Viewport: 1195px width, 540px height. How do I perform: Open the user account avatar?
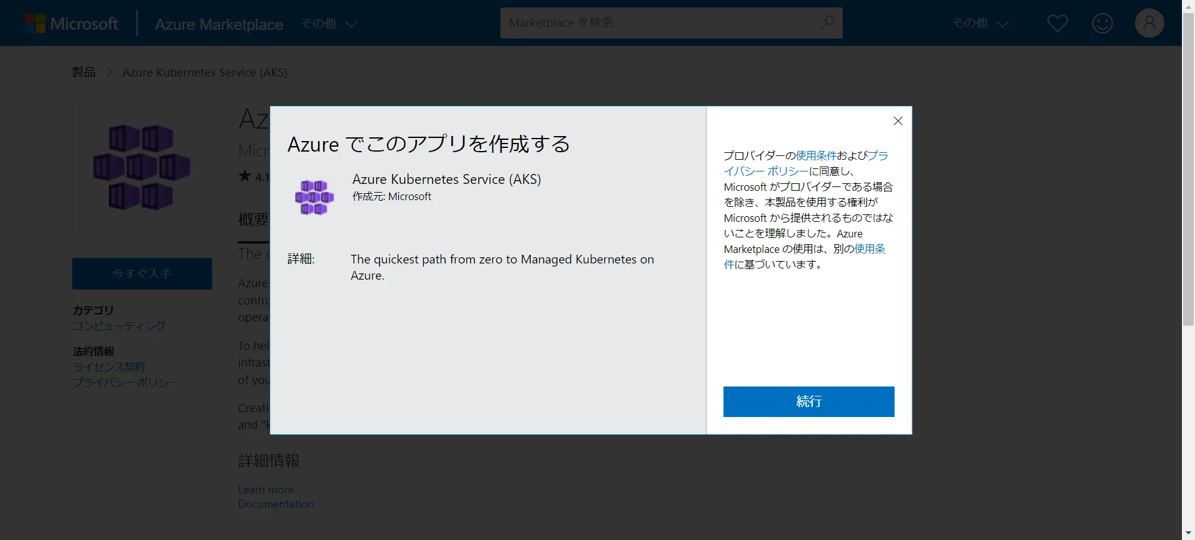tap(1149, 23)
